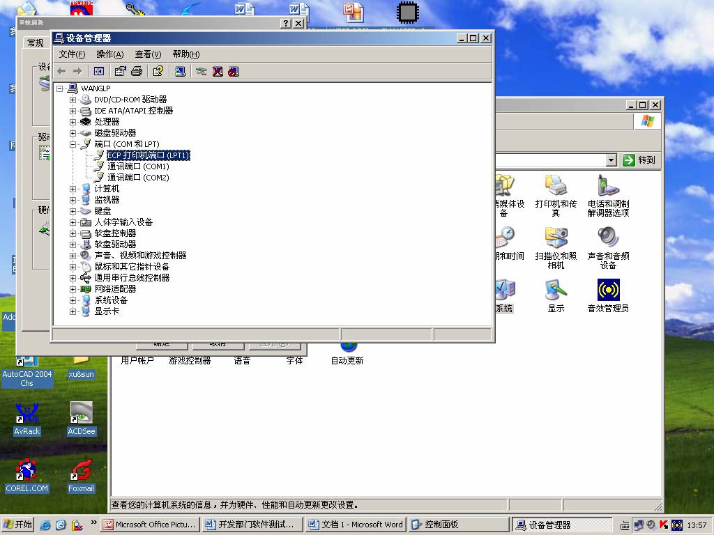Click the disable device toolbar icon
Image resolution: width=714 pixels, height=535 pixels.
234,72
